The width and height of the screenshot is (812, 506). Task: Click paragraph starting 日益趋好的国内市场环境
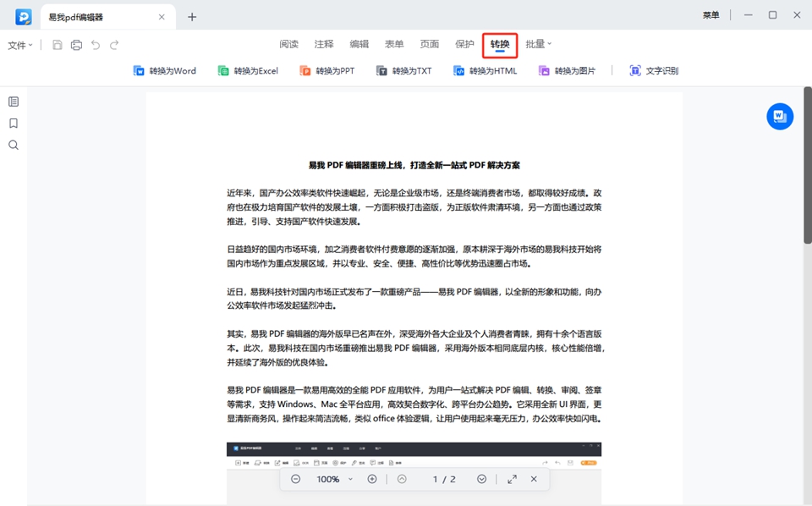pos(414,256)
